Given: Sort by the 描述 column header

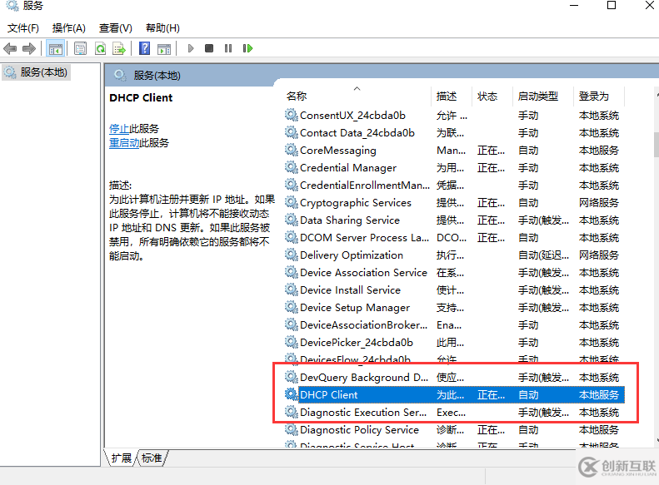Looking at the screenshot, I should coord(447,96).
